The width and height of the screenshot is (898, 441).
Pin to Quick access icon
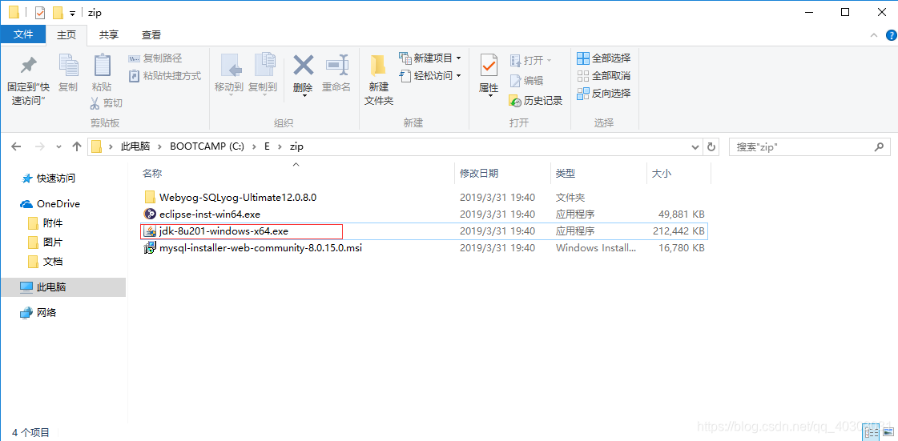pyautogui.click(x=28, y=66)
